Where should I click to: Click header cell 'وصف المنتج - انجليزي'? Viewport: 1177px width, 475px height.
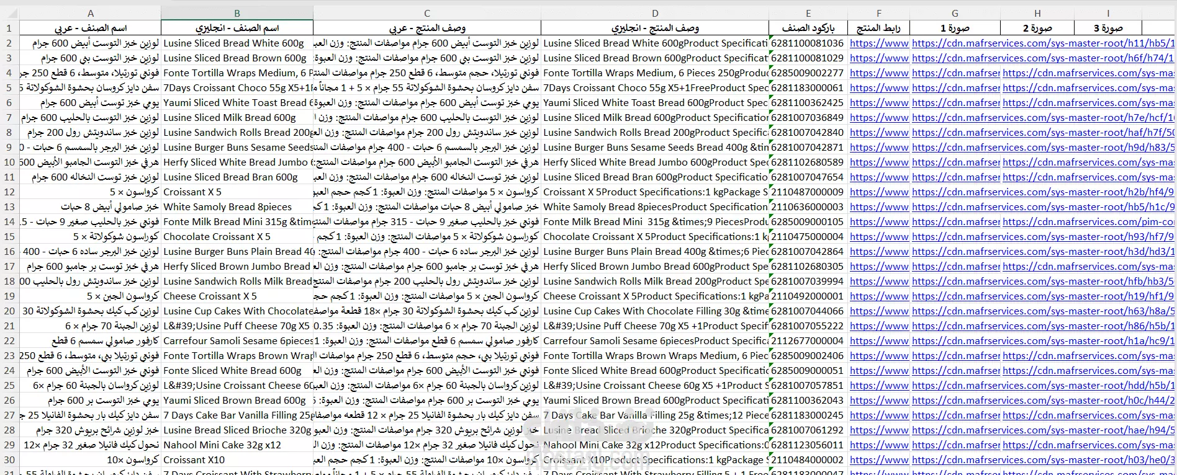655,28
